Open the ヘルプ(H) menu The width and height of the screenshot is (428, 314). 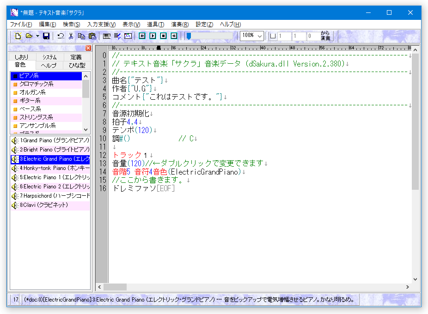[230, 24]
